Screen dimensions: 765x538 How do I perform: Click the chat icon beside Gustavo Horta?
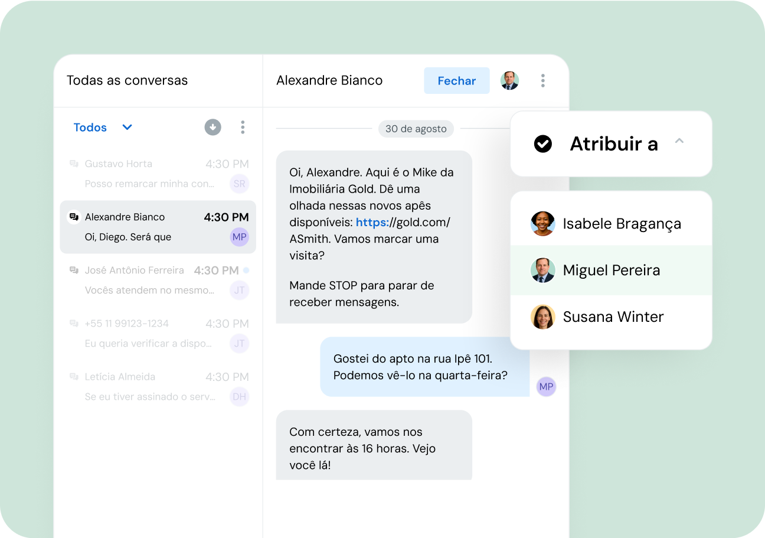74,164
